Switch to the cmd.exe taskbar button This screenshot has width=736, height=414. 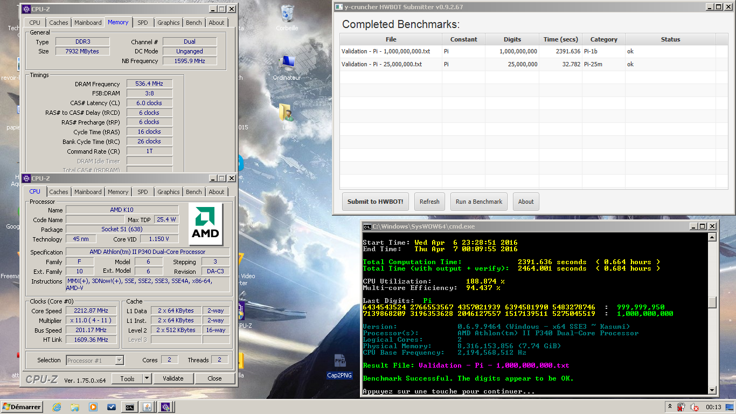129,407
